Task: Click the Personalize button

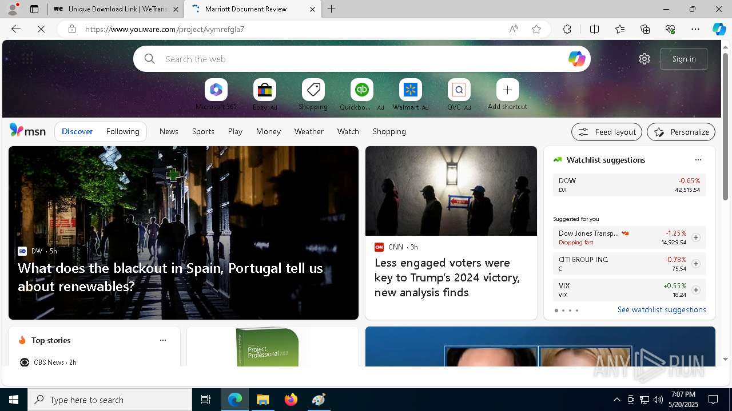Action: tap(681, 132)
